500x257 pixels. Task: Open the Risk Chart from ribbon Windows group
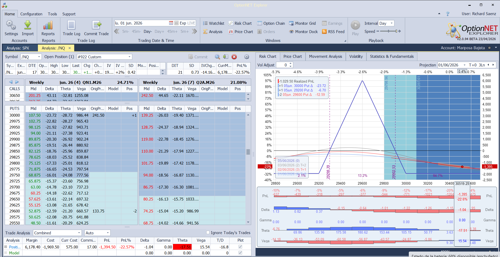pyautogui.click(x=240, y=23)
